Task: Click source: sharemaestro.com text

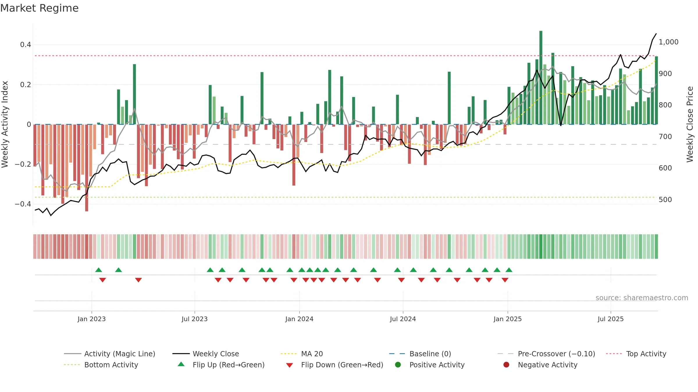Action: [642, 298]
